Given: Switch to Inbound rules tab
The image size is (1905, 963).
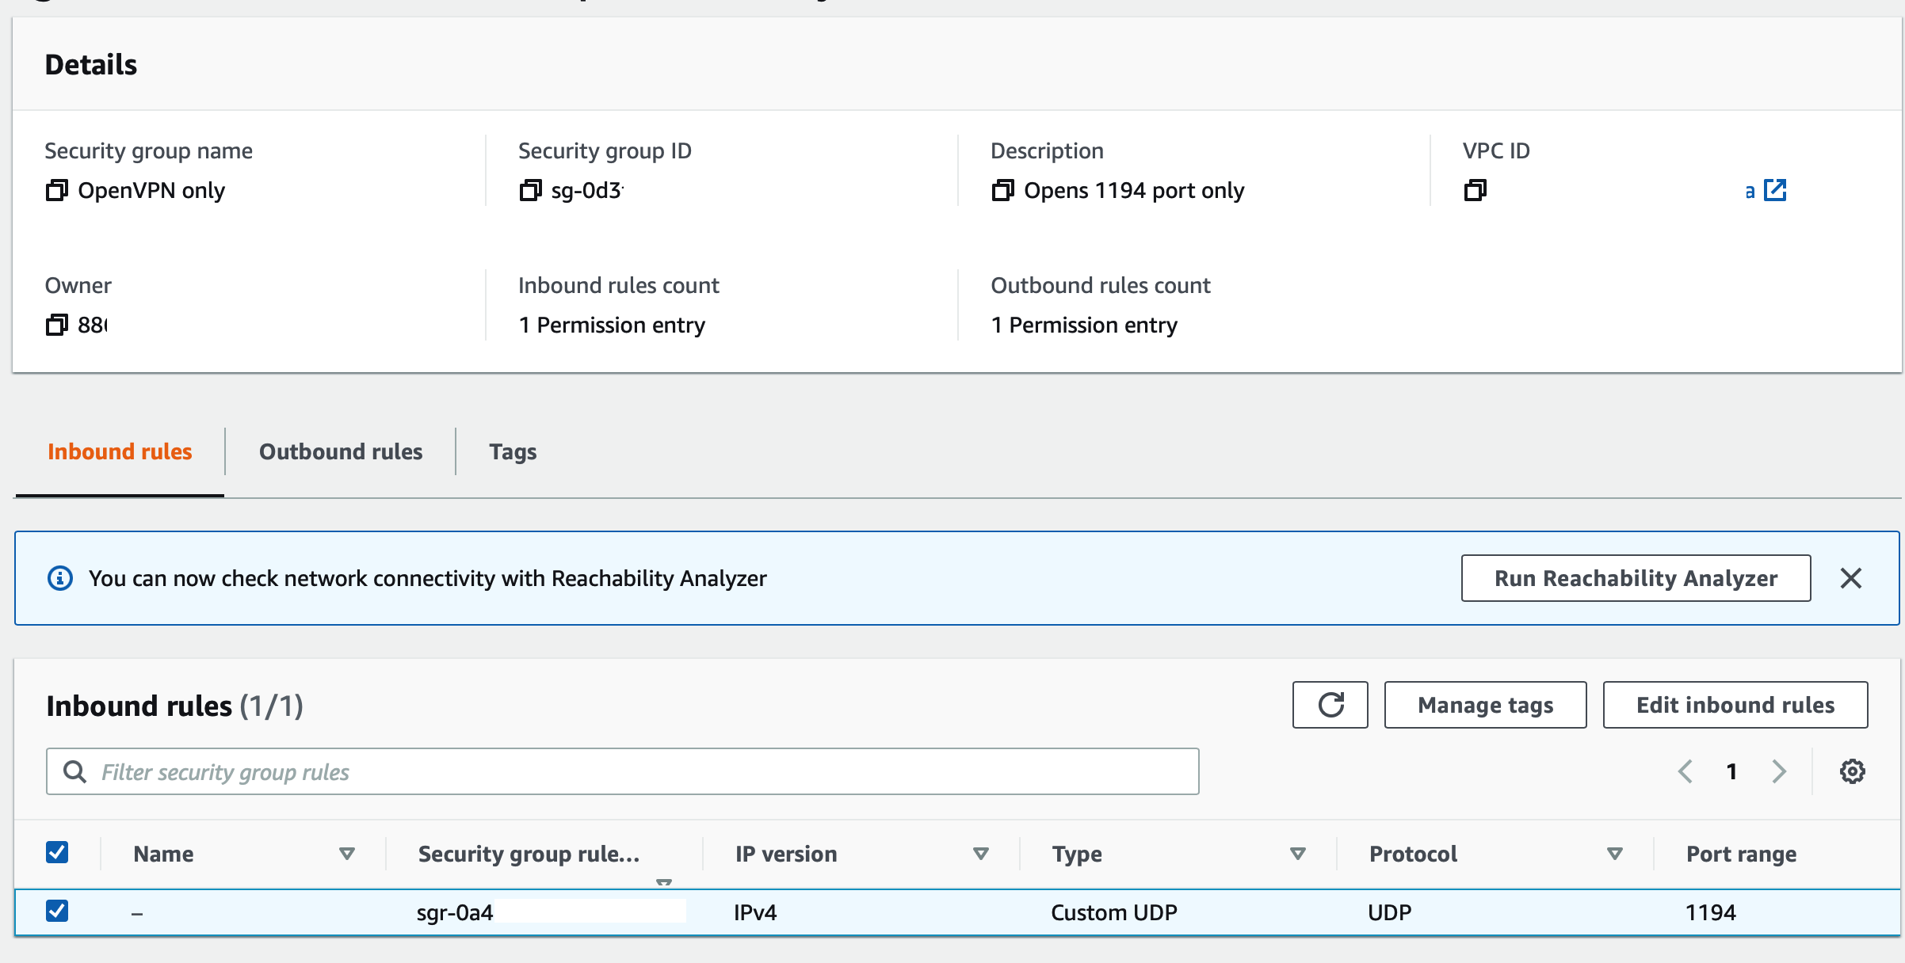Looking at the screenshot, I should tap(120, 451).
